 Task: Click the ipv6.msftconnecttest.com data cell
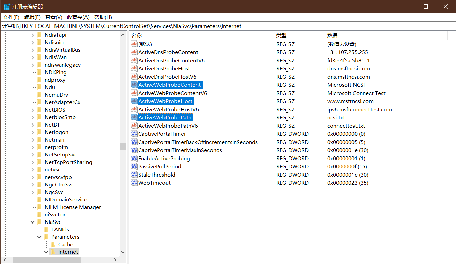coord(360,109)
